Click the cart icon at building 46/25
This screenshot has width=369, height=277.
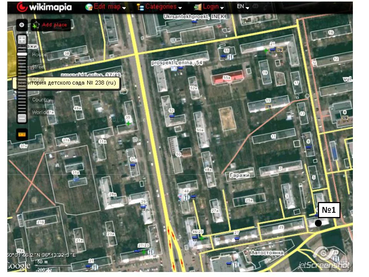click(194, 237)
